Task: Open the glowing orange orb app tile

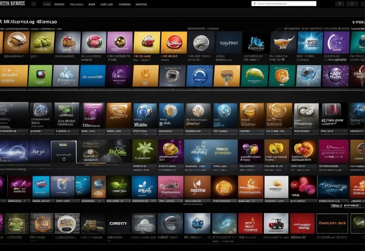Action: [x=224, y=187]
